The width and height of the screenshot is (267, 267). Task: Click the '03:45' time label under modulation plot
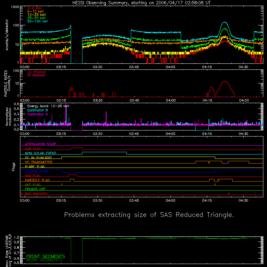pos(134,134)
